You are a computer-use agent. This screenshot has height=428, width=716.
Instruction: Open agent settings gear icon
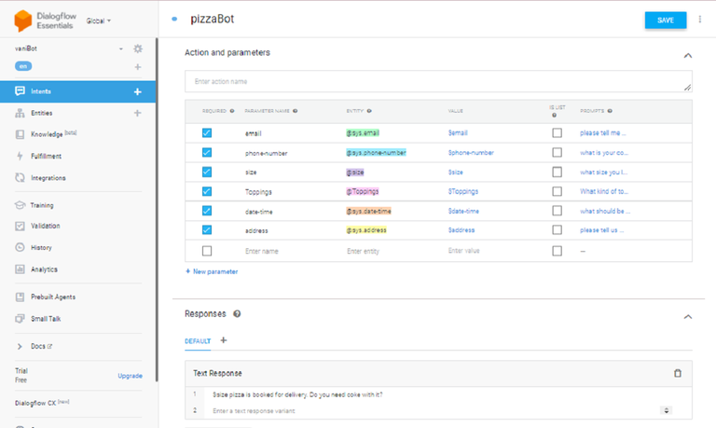pyautogui.click(x=137, y=48)
